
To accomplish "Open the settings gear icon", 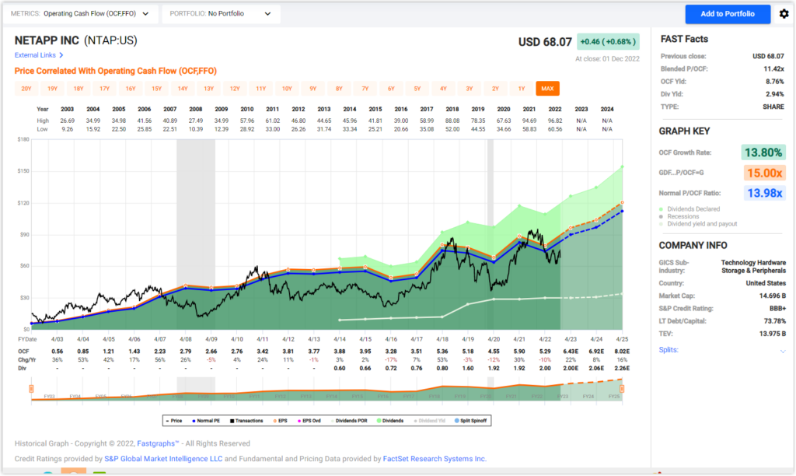I will 784,14.
